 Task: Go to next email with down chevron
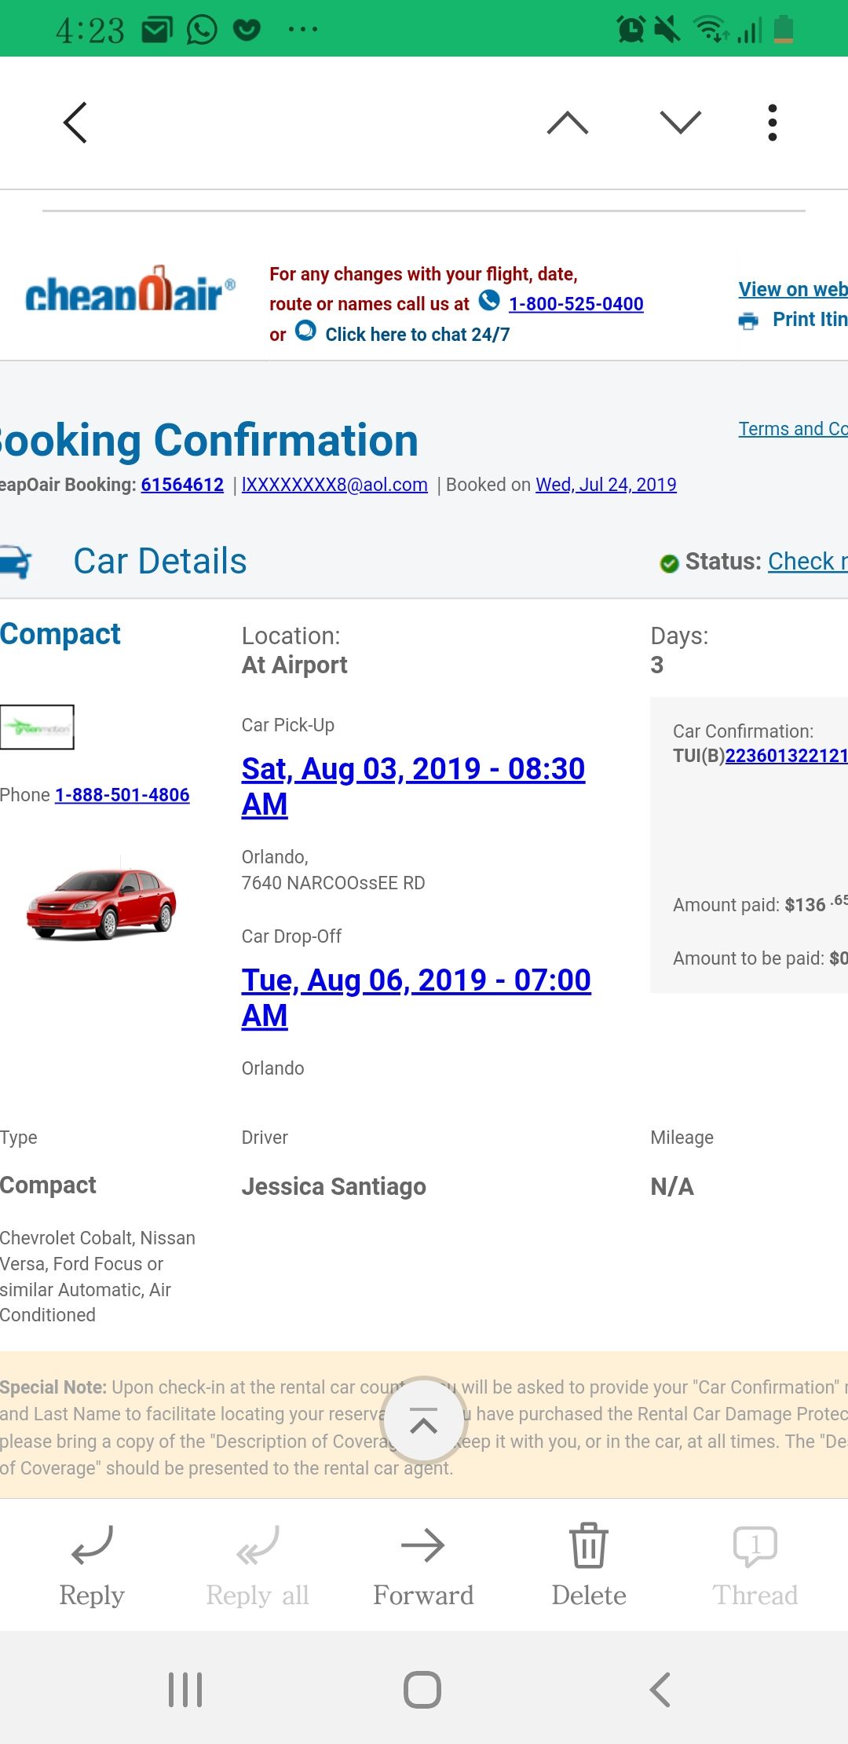coord(681,123)
